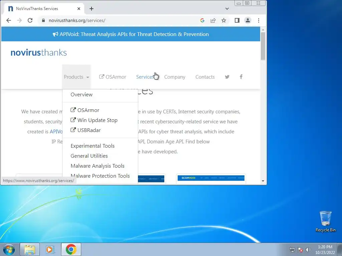Open the side panel icon in Chrome
Image resolution: width=342 pixels, height=256 pixels.
(x=237, y=20)
